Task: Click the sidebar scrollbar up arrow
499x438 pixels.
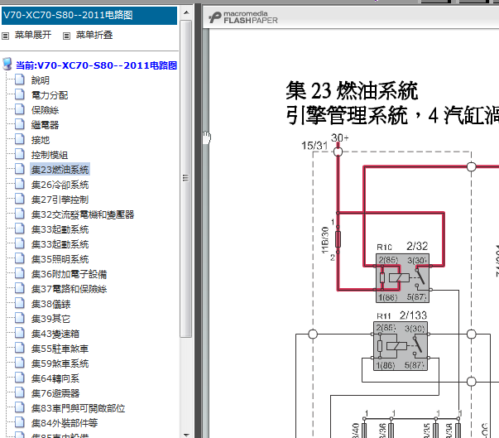Action: 186,12
